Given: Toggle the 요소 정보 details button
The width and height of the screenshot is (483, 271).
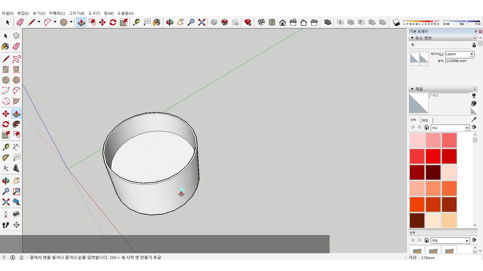Looking at the screenshot, I should (x=474, y=45).
